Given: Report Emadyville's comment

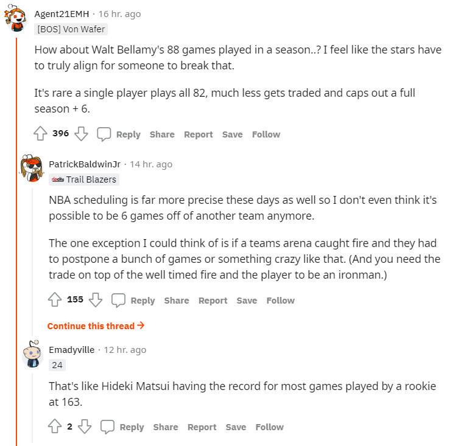Looking at the screenshot, I should click(202, 427).
